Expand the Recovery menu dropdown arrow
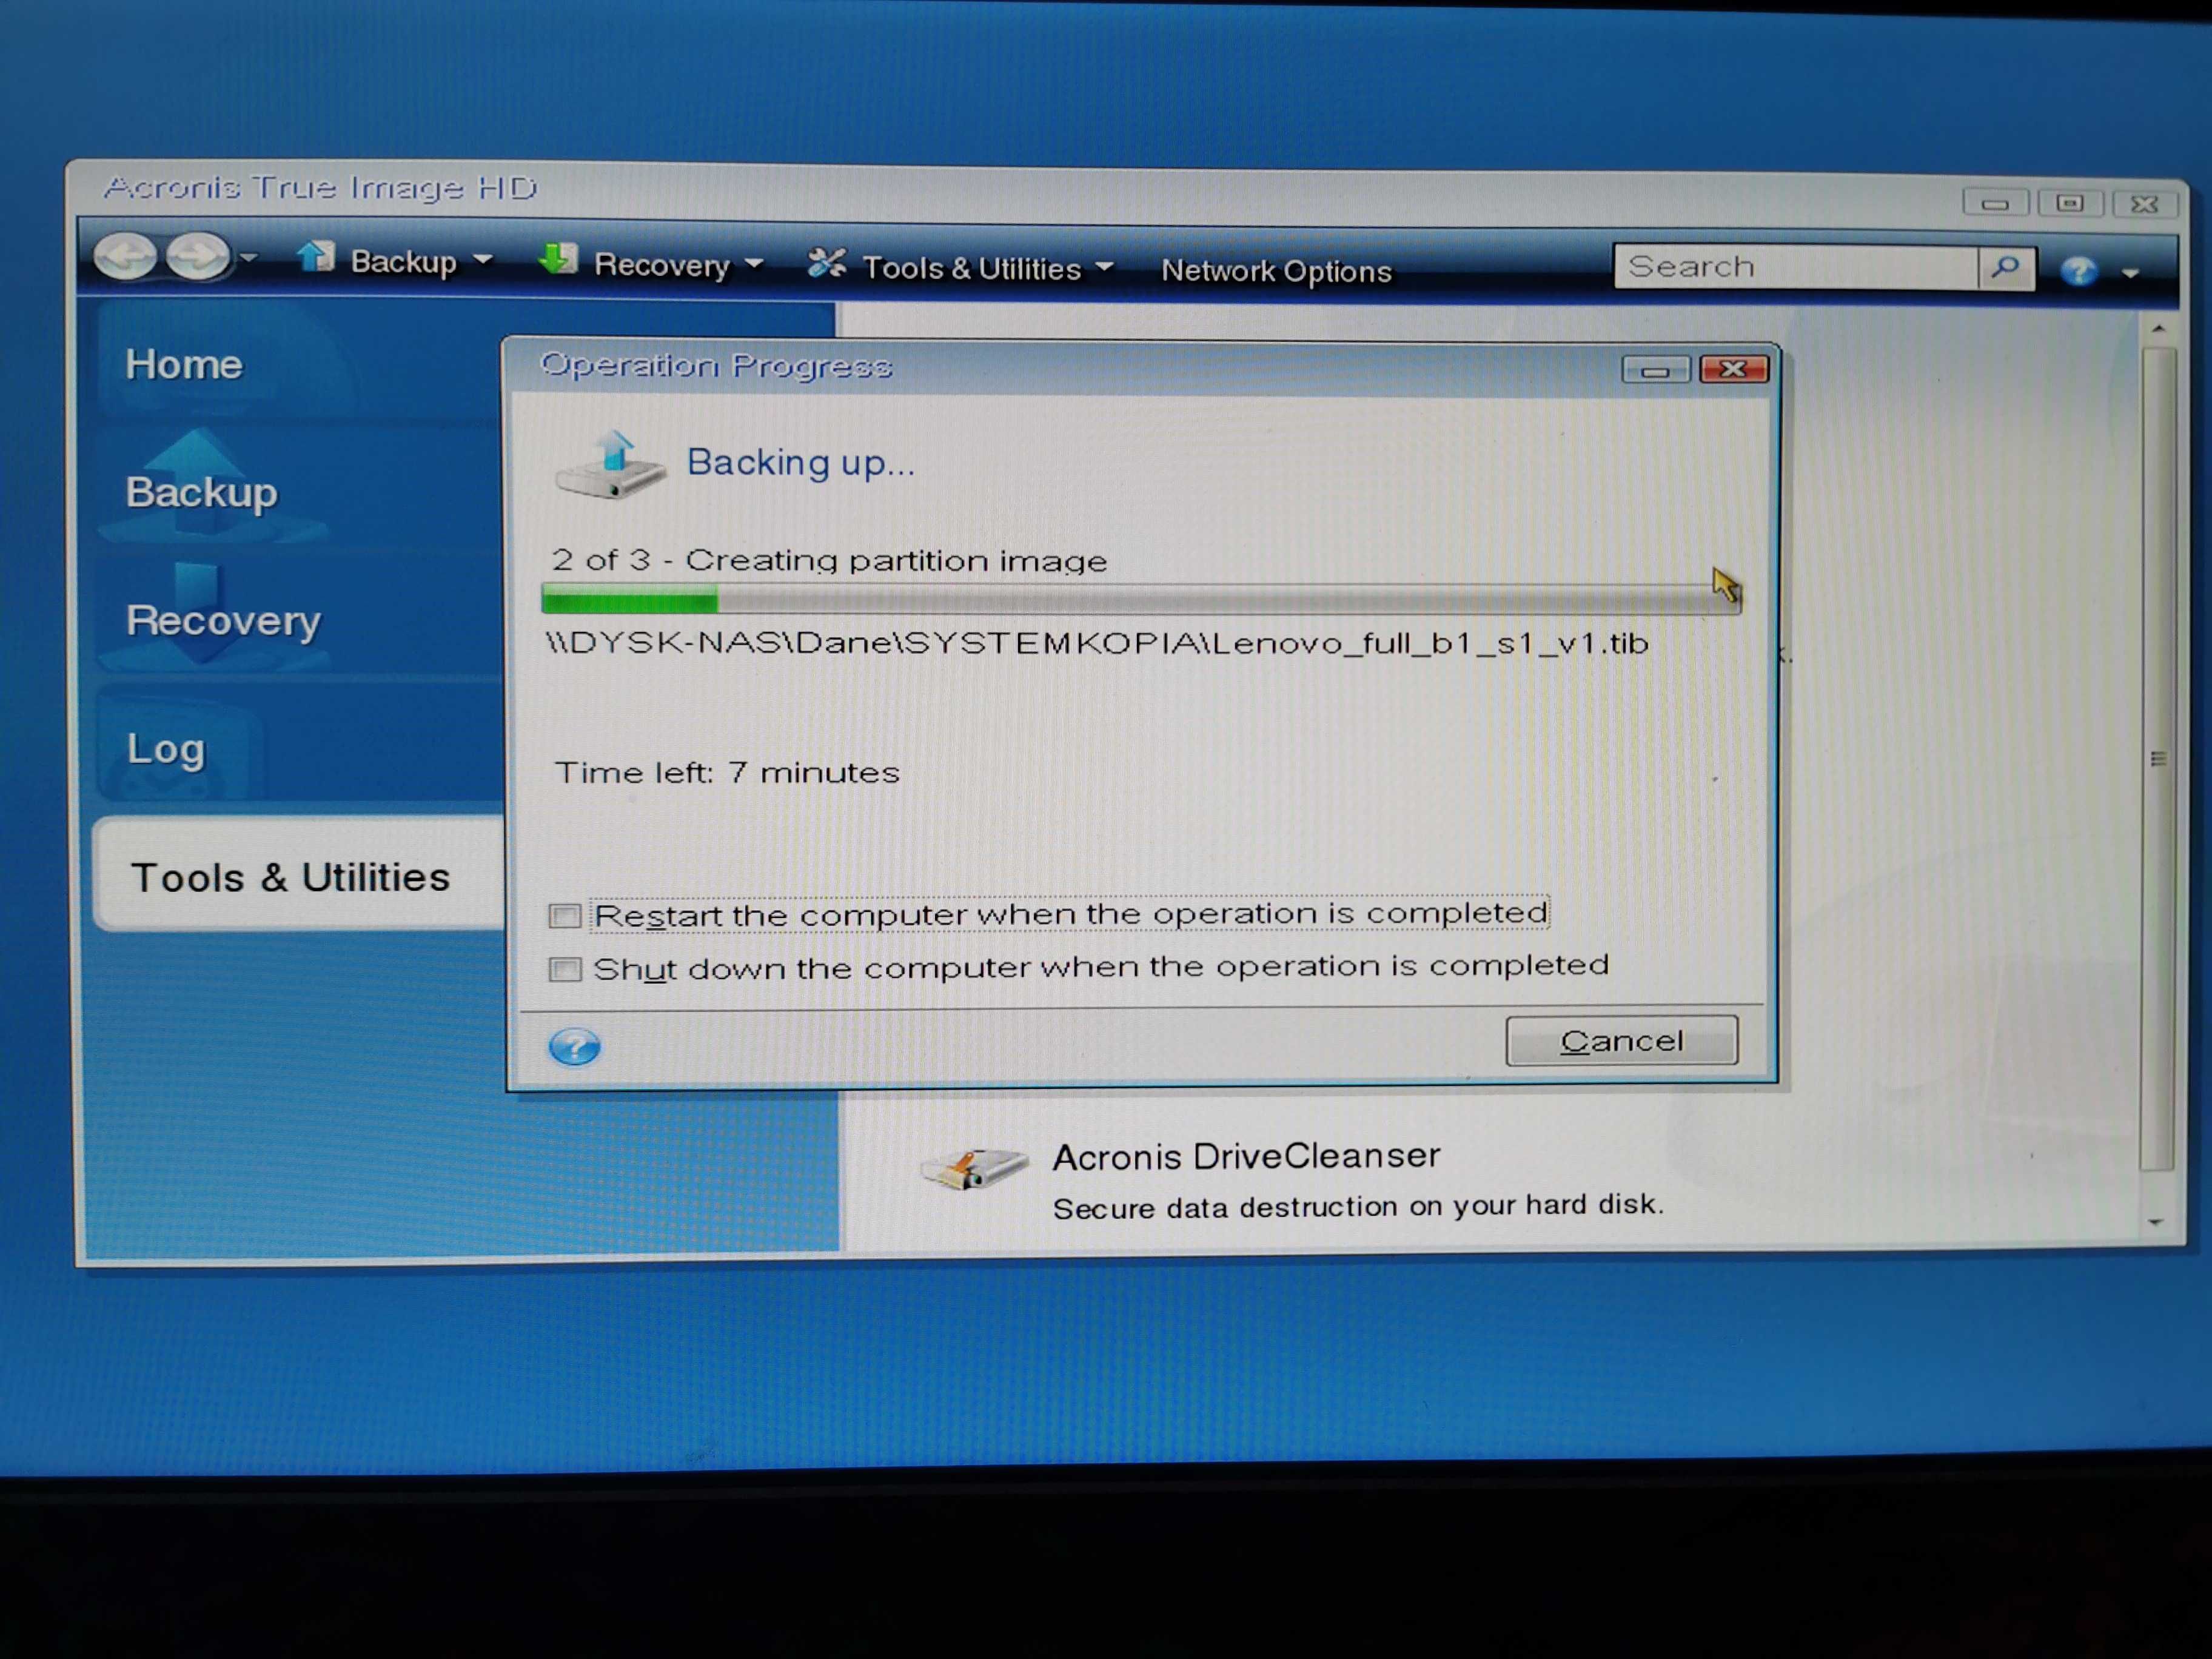The height and width of the screenshot is (1659, 2212). (x=754, y=264)
